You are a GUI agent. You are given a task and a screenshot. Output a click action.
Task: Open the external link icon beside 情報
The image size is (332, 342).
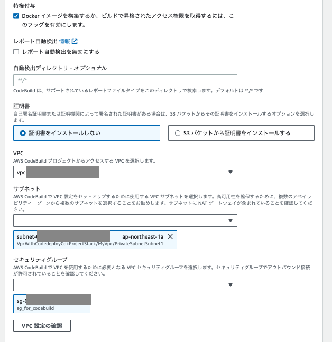point(75,41)
